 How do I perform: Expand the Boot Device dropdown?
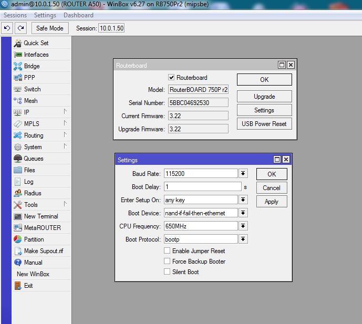[243, 213]
